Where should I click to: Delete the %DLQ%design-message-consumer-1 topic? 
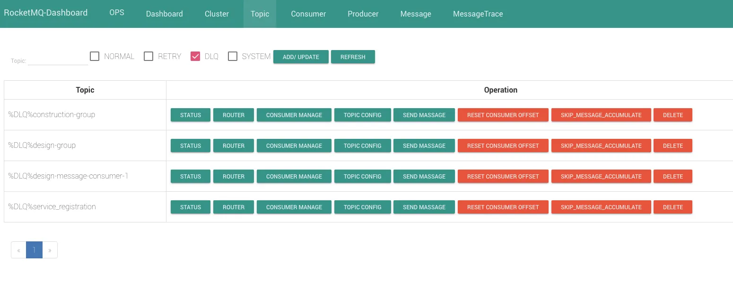click(x=672, y=177)
